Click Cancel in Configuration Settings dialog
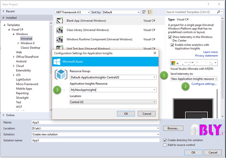The height and width of the screenshot is (158, 226). tap(147, 114)
